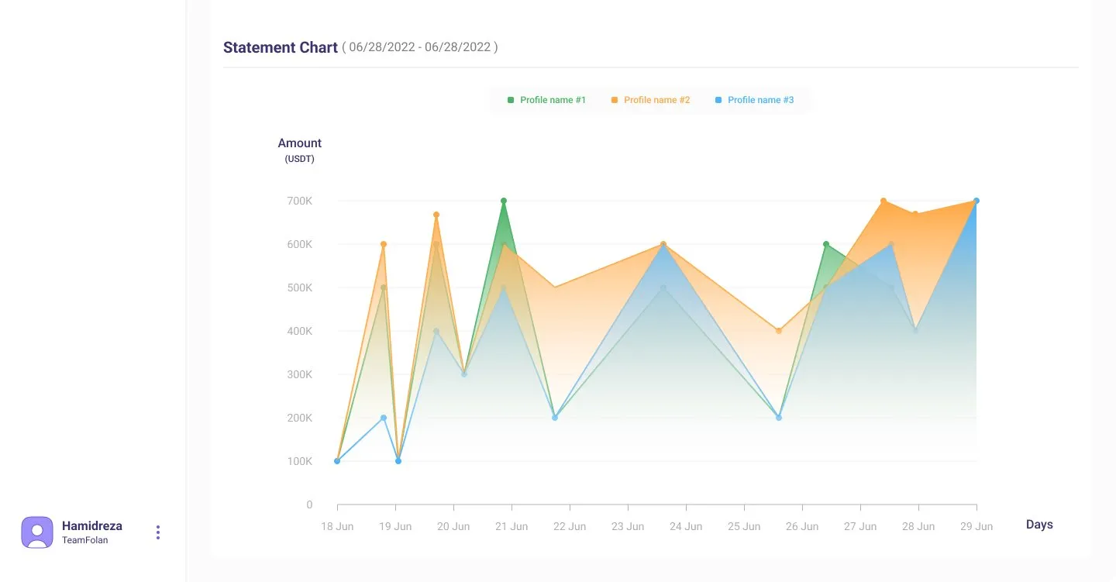Select the blue 200K point before 19 Jun
This screenshot has height=582, width=1116.
pyautogui.click(x=384, y=418)
